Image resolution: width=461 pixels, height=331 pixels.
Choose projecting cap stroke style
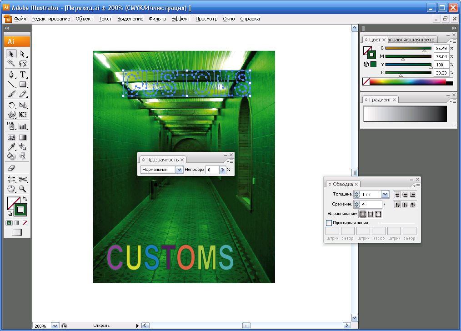[413, 195]
